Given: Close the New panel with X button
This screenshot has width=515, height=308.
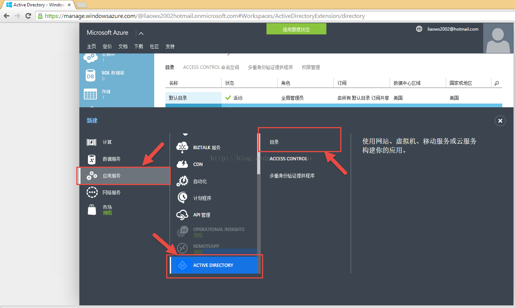Looking at the screenshot, I should 500,121.
